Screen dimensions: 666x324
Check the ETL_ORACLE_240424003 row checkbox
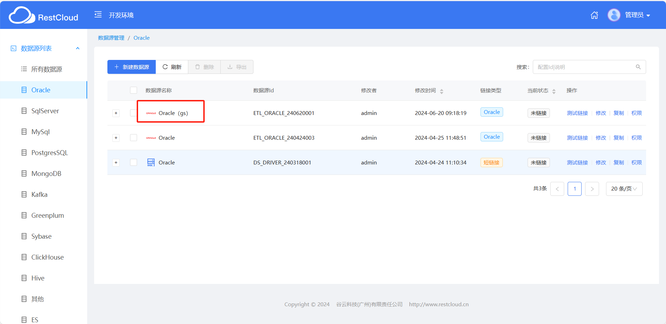point(134,138)
